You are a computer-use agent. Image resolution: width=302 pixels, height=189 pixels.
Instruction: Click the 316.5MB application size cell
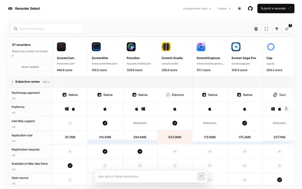pyautogui.click(x=105, y=137)
